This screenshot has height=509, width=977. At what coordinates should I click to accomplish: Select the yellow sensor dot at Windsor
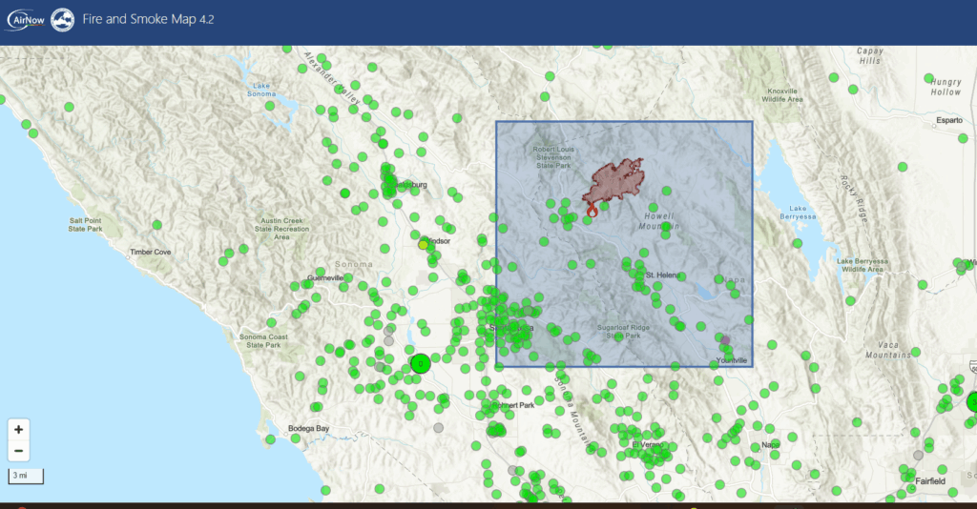point(423,245)
